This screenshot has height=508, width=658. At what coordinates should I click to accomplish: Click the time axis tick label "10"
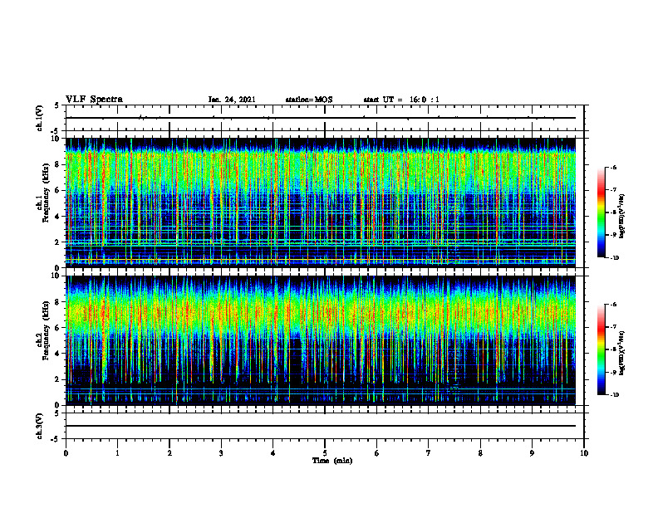[x=584, y=453]
